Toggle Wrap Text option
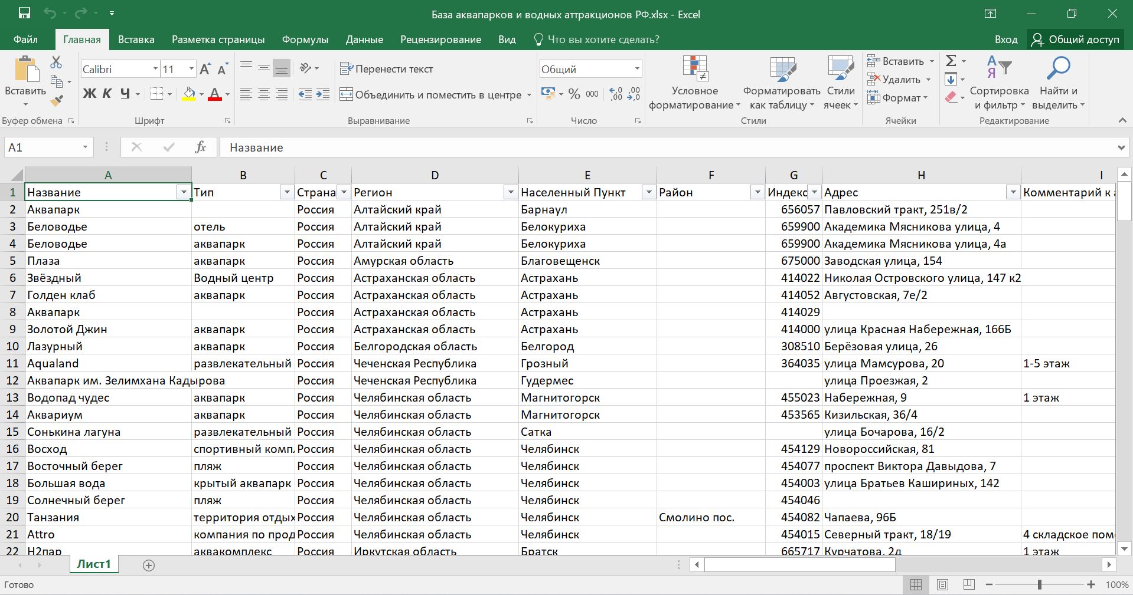The height and width of the screenshot is (595, 1133). click(x=387, y=69)
